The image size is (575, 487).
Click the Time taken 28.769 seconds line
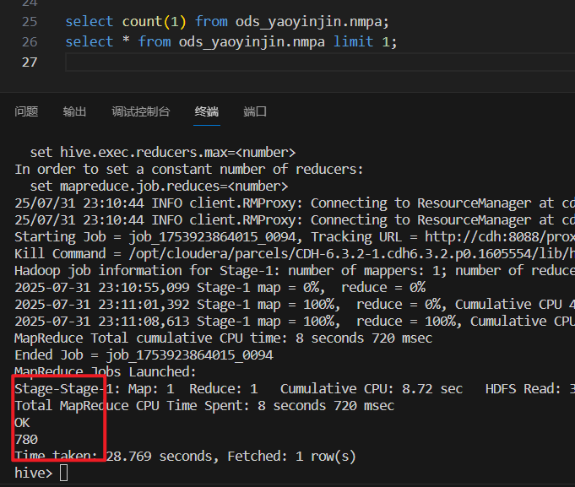click(x=184, y=456)
